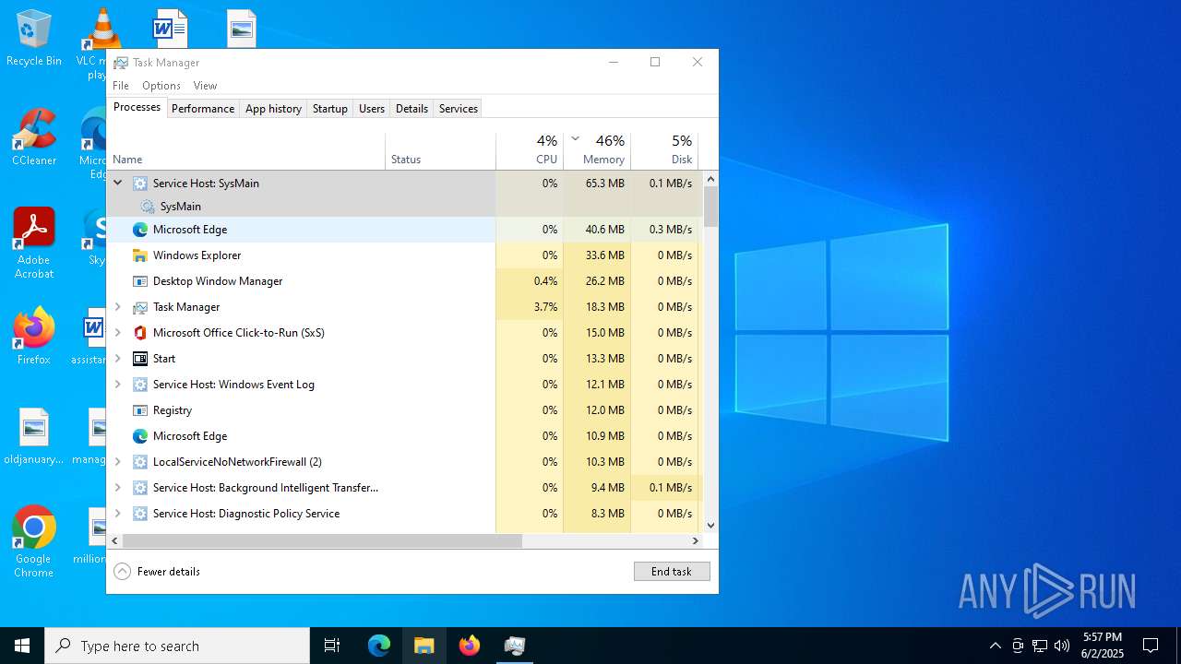Open Recycle Bin desktop icon
1181x664 pixels.
pos(34,38)
